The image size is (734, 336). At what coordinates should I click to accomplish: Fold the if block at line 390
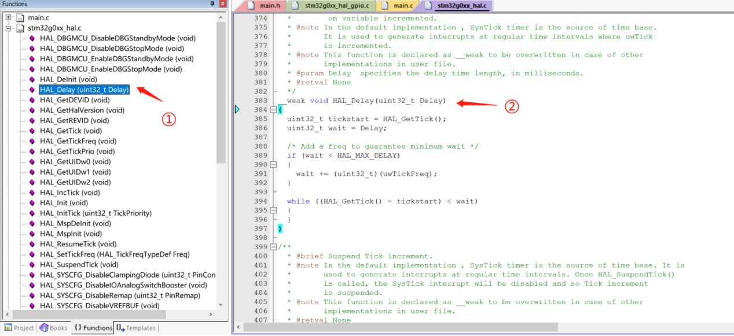click(x=273, y=165)
